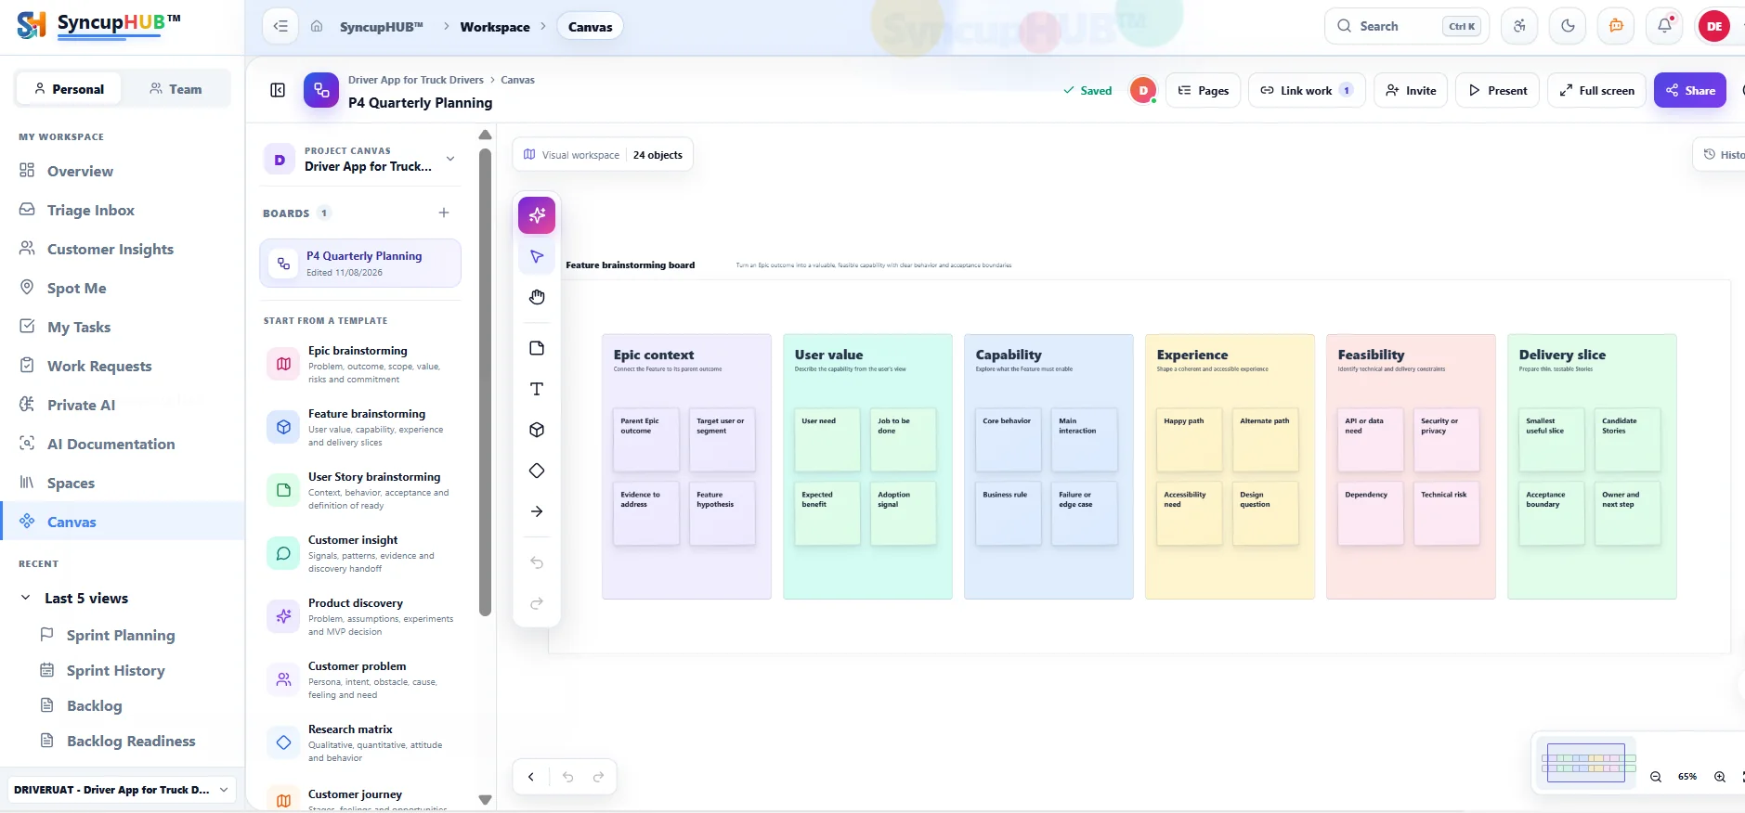
Task: Choose Research matrix template
Action: (x=360, y=743)
